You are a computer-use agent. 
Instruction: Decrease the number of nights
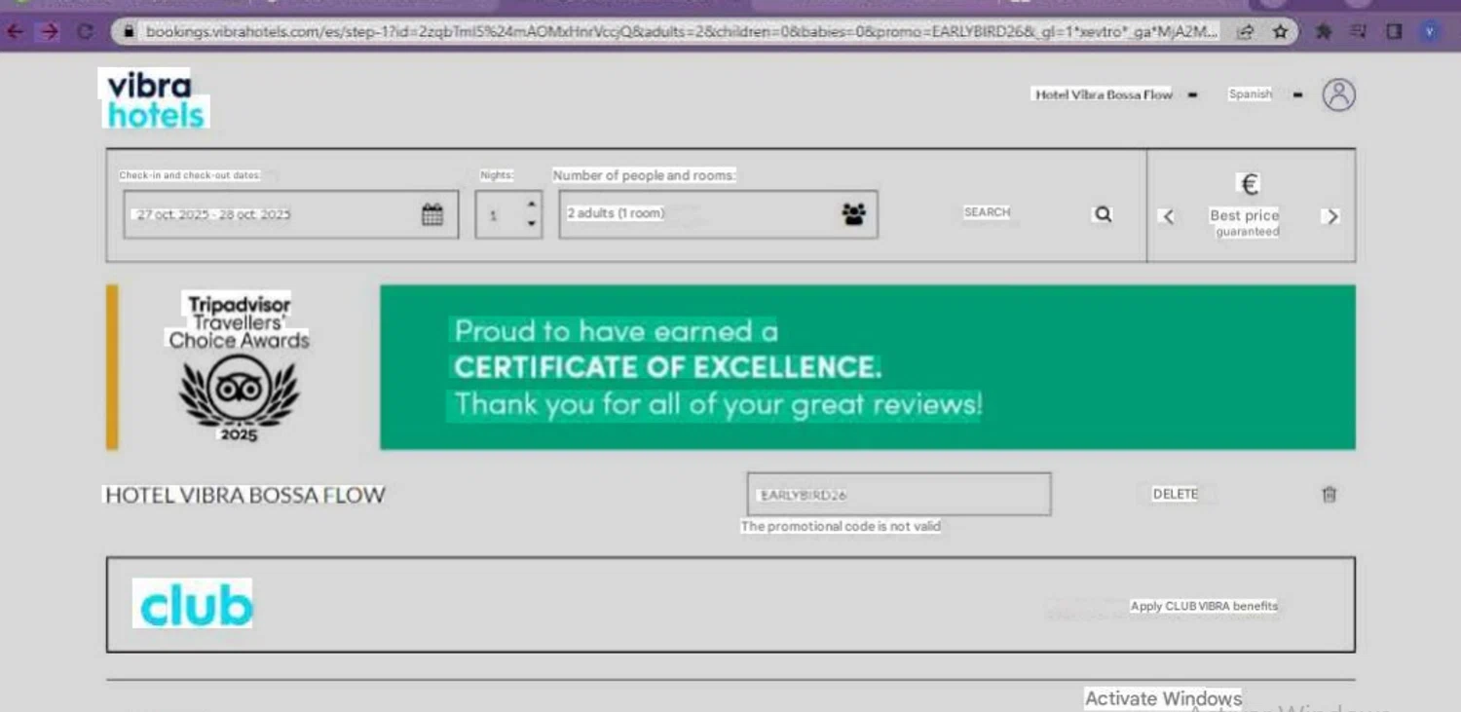[531, 224]
